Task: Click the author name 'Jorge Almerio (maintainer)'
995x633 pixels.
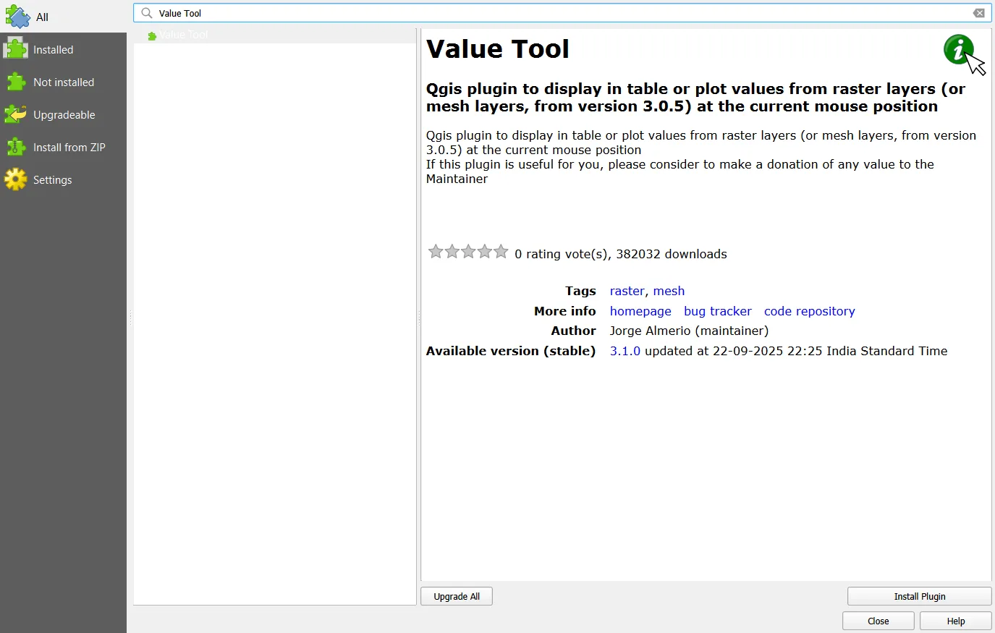Action: pyautogui.click(x=689, y=331)
